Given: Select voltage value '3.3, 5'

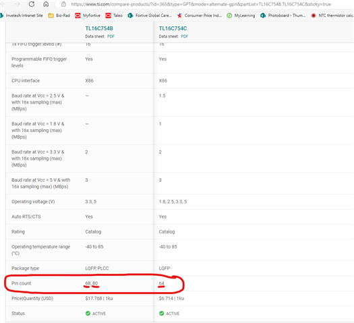Looking at the screenshot, I should [91, 202].
